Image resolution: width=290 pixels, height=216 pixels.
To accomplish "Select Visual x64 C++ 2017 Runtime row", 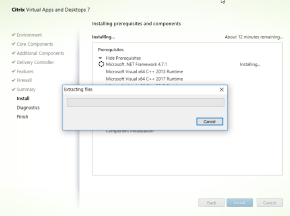I will [x=144, y=79].
